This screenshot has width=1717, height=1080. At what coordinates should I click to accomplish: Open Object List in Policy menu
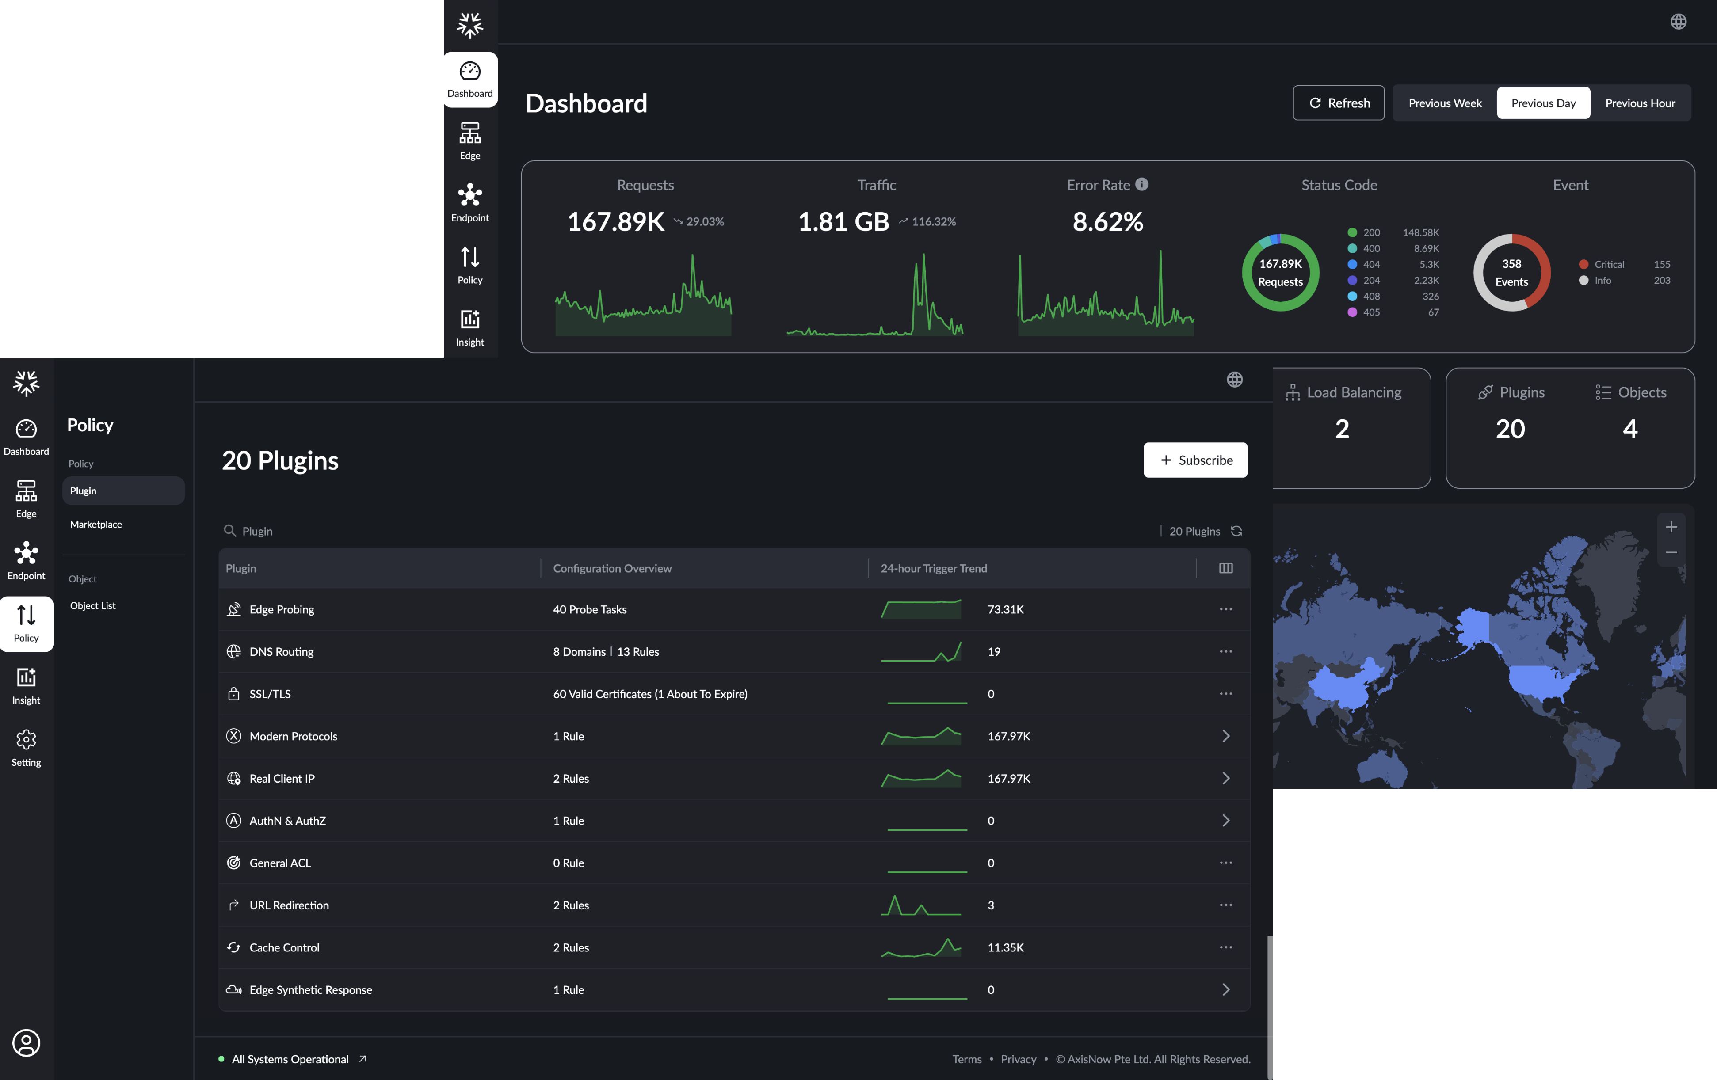93,605
